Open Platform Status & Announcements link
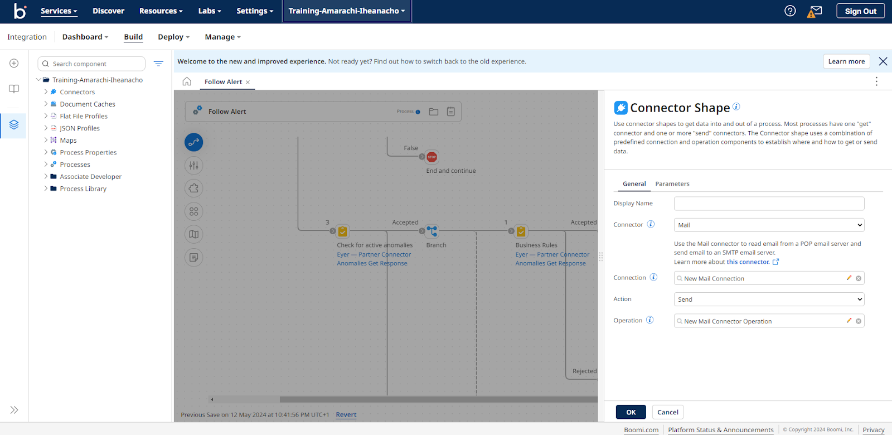Viewport: 892px width, 435px height. pyautogui.click(x=721, y=430)
